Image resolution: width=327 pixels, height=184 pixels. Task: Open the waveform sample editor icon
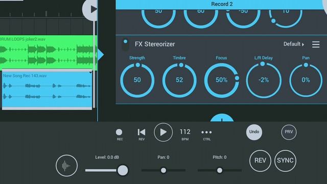pyautogui.click(x=66, y=166)
